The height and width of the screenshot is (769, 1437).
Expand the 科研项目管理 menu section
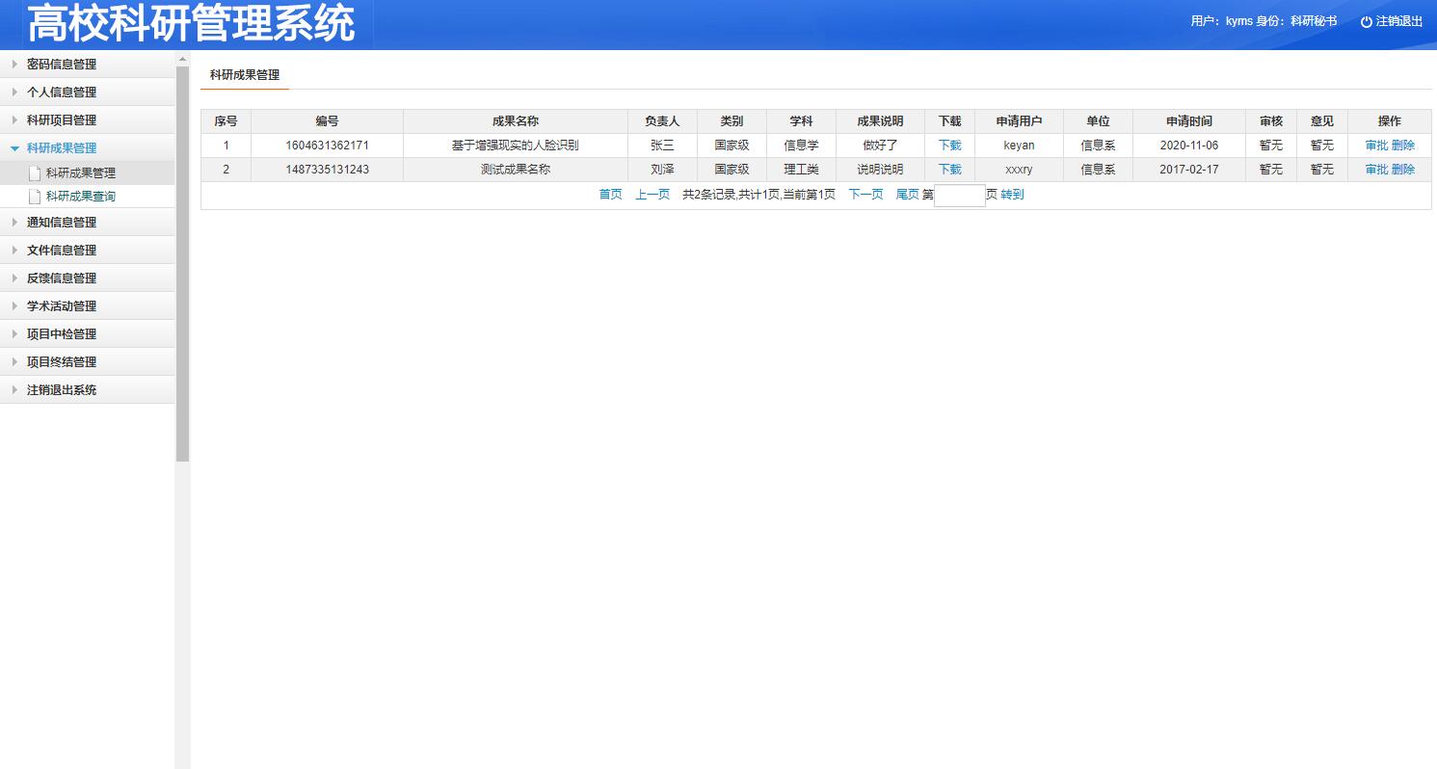coord(62,120)
